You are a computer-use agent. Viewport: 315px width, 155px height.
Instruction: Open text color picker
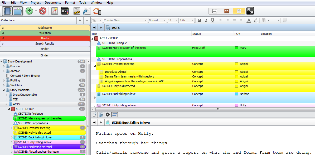tap(249, 20)
